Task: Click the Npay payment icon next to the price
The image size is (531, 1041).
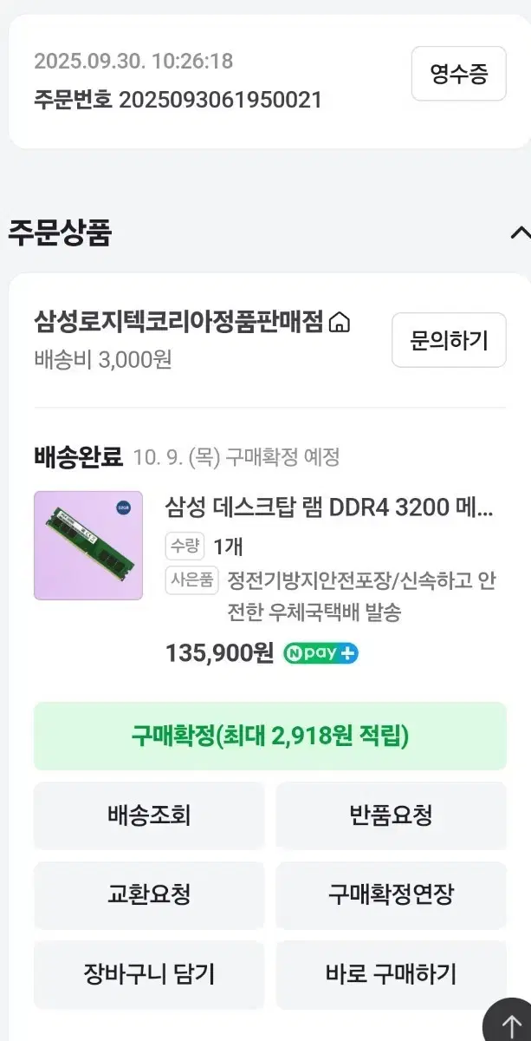Action: coord(321,652)
